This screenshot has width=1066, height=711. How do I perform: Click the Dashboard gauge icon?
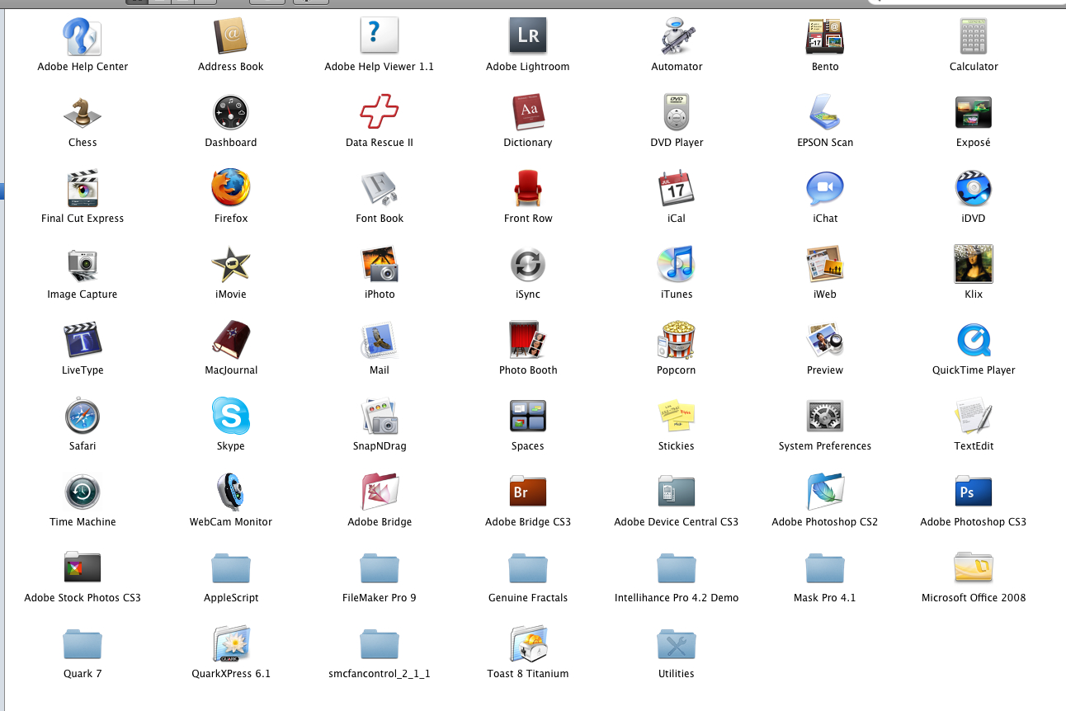point(231,112)
